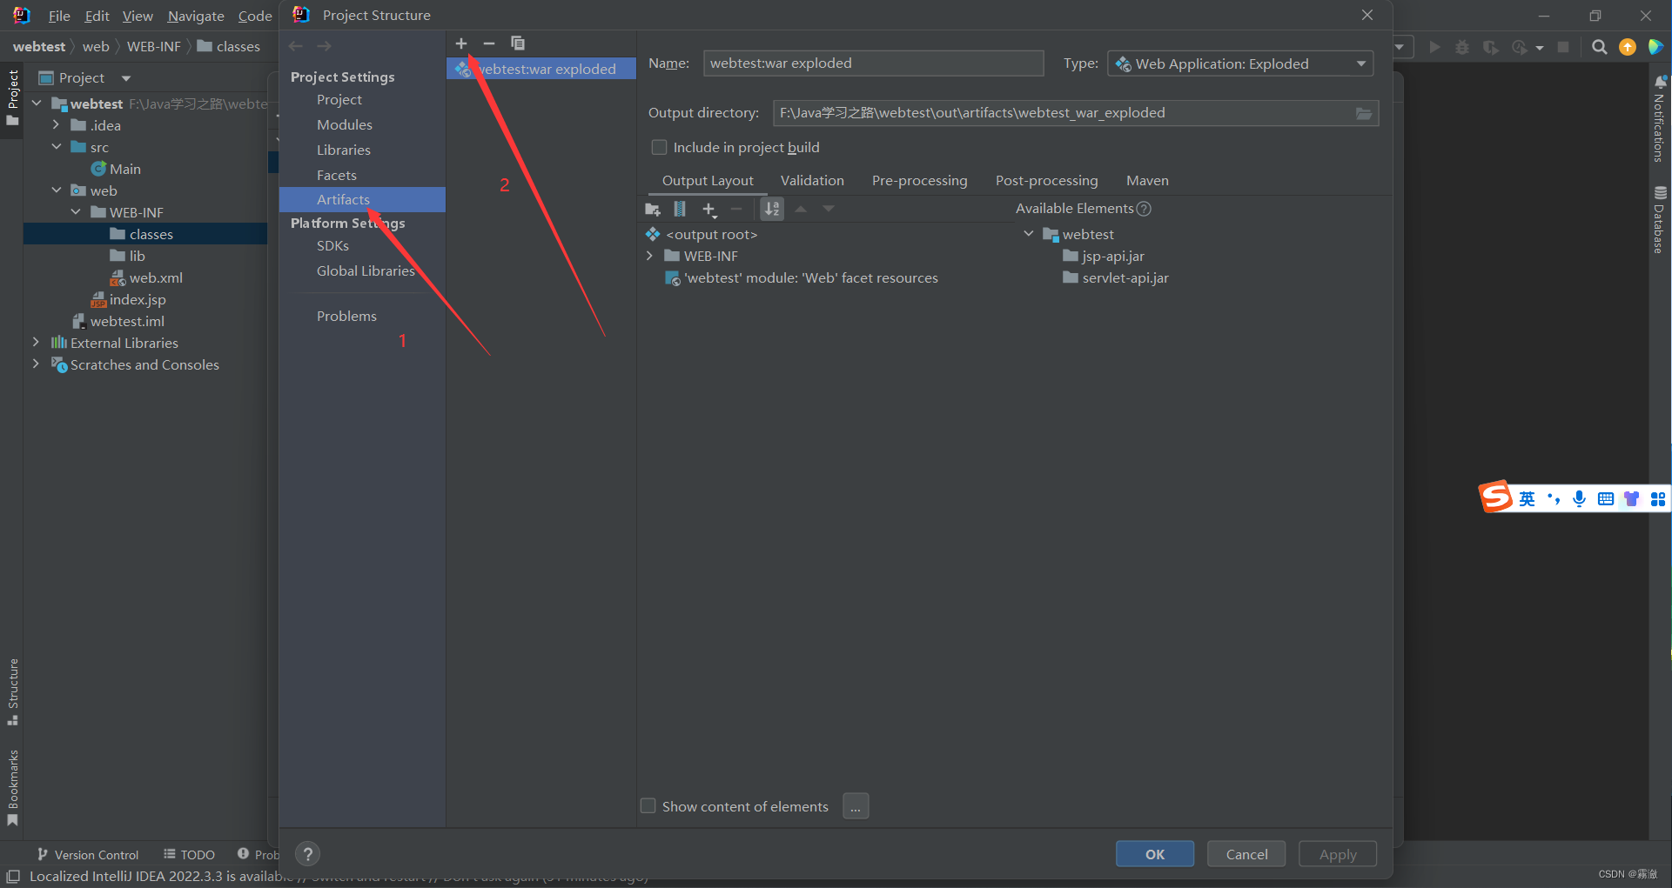
Task: Switch to the Validation tab
Action: (812, 181)
